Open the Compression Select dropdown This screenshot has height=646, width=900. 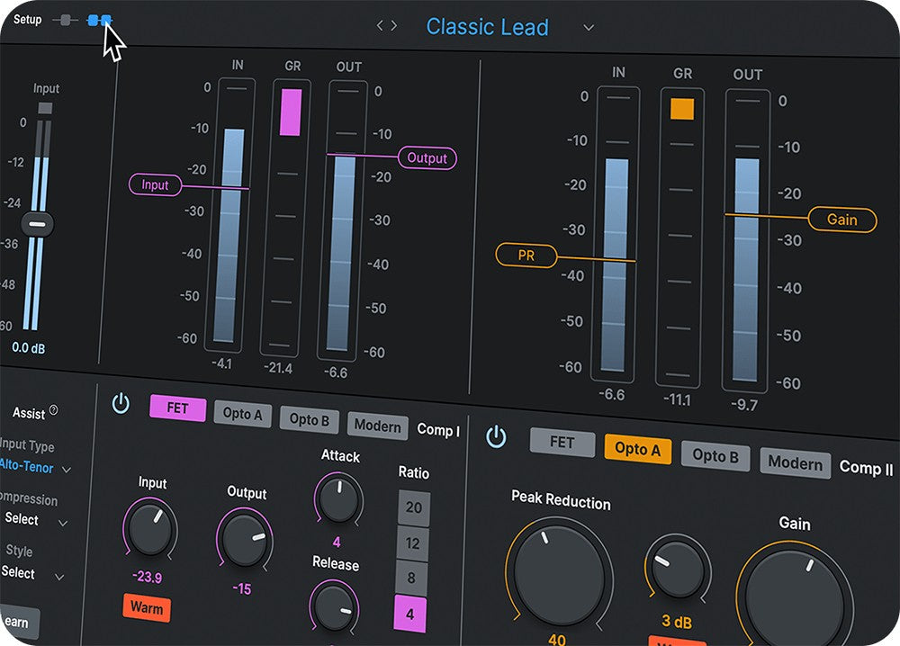36,520
